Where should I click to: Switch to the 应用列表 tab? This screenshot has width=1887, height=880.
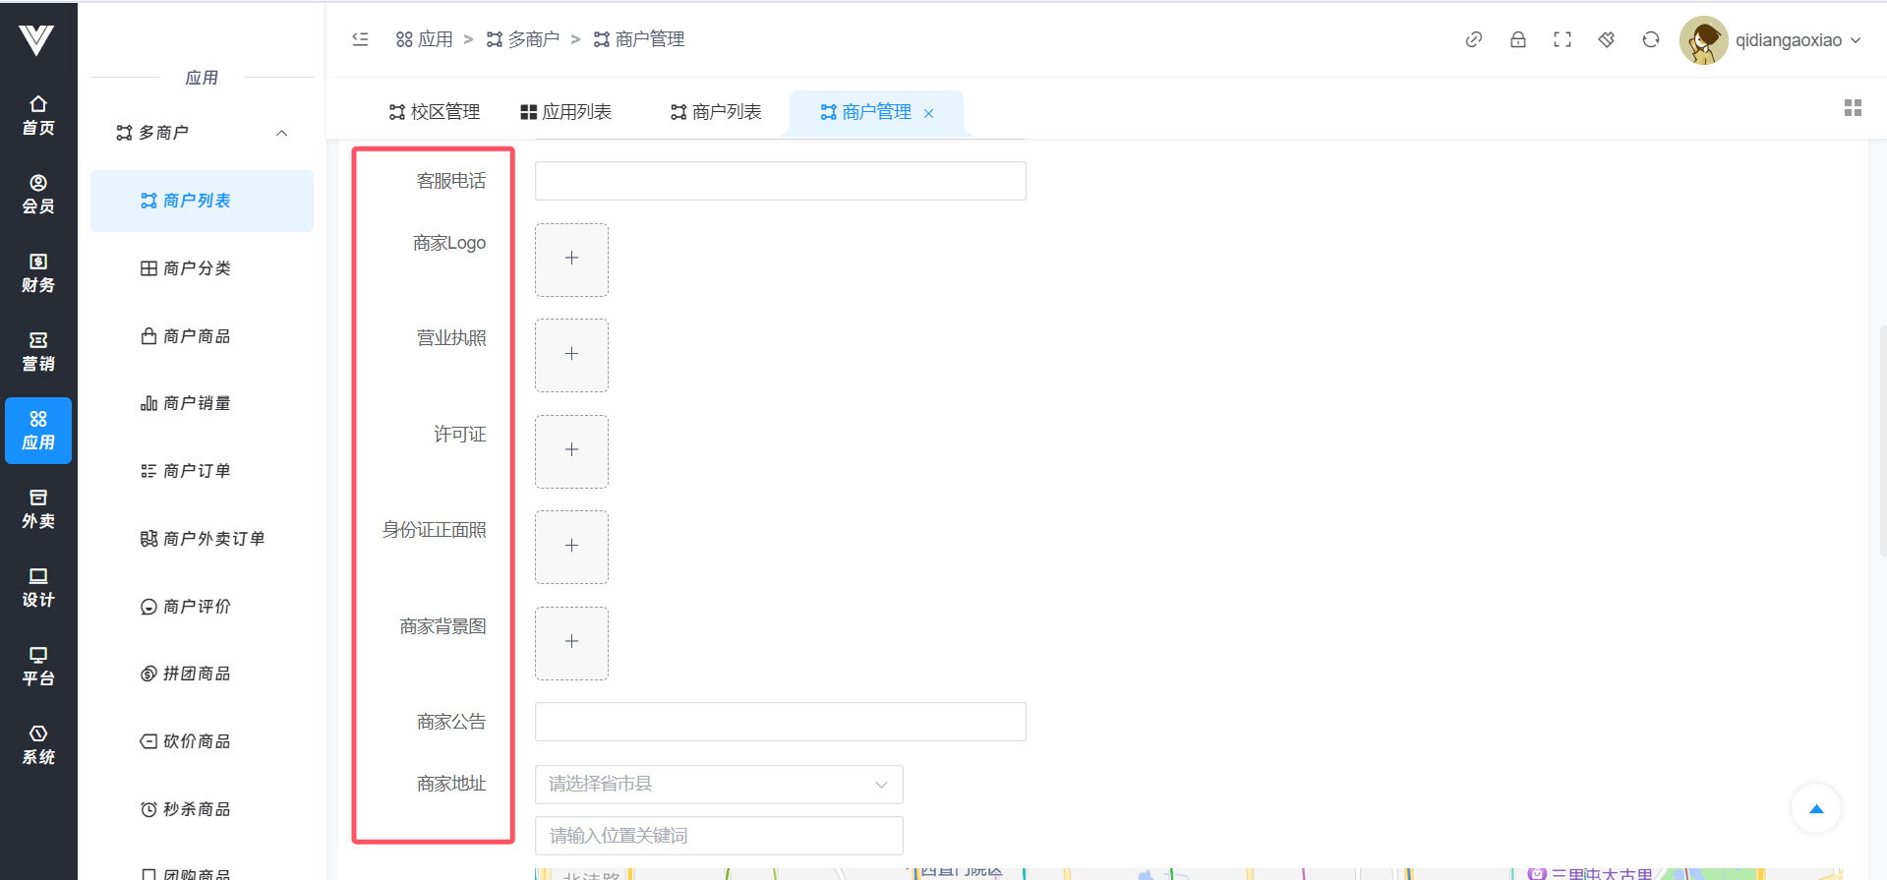pos(566,112)
